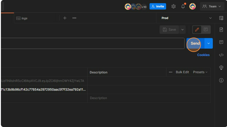Open the documentation panel icon
The image size is (227, 127).
[x=221, y=29]
